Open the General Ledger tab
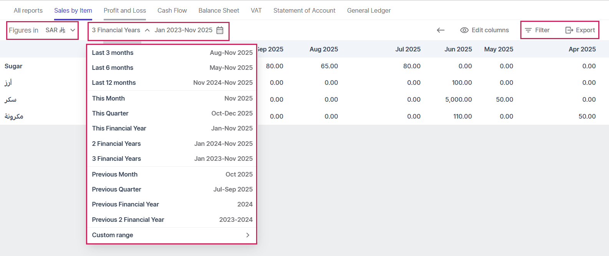 pos(369,10)
